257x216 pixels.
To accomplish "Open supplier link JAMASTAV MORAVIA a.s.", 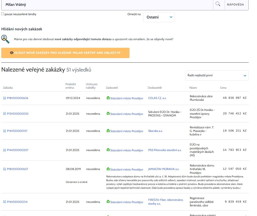I will 163,169.
